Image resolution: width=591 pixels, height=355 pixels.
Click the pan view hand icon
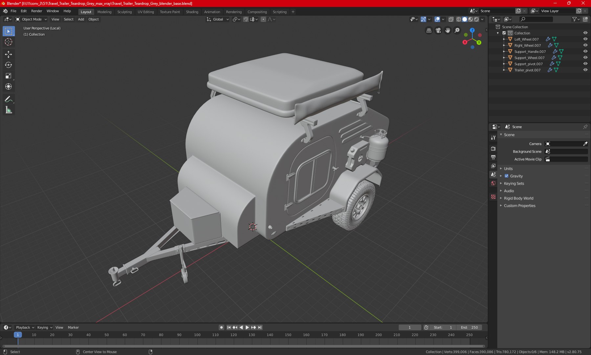tap(448, 31)
